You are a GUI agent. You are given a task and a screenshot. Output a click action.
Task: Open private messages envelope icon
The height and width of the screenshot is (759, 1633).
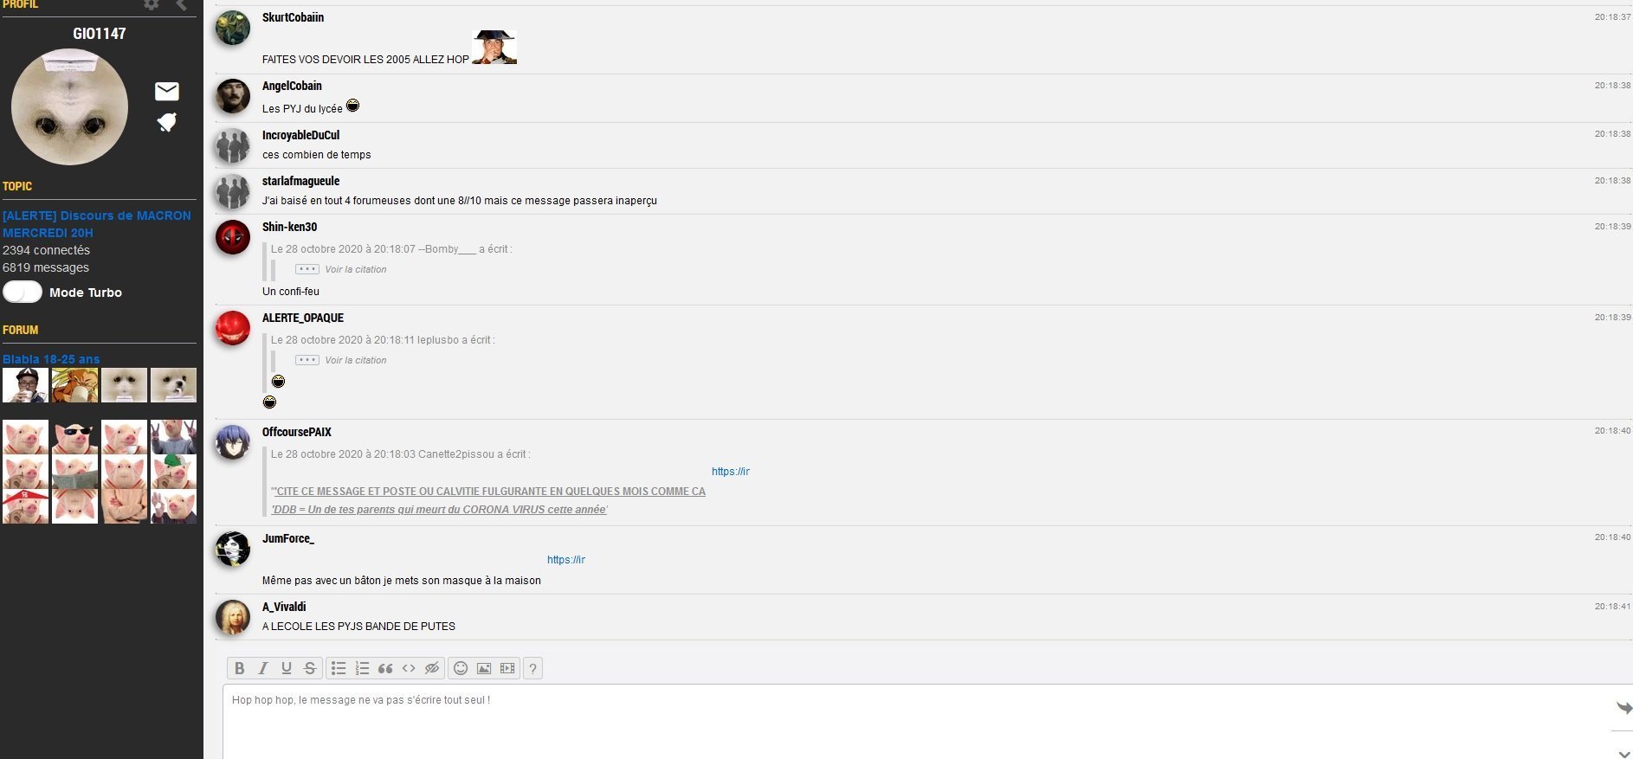click(167, 91)
